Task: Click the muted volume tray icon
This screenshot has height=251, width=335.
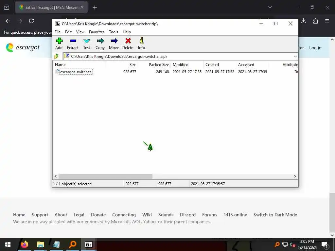Action: [292, 244]
